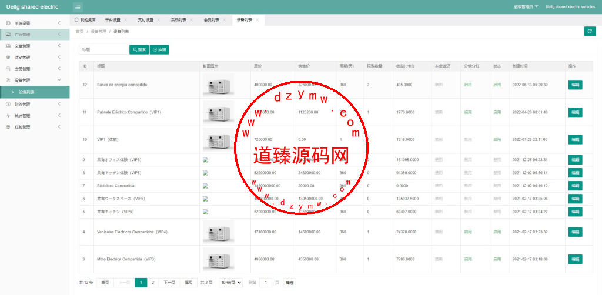
Task: Toggle 本金返还 for Moto Electrica Compartida row
Action: 439,259
